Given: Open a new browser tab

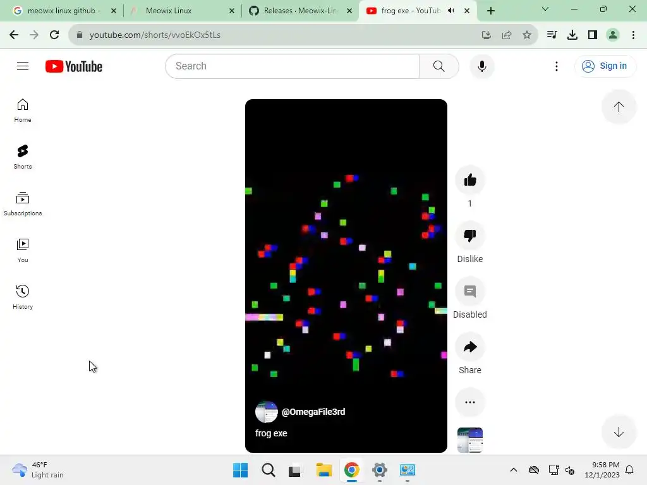Looking at the screenshot, I should click(490, 11).
